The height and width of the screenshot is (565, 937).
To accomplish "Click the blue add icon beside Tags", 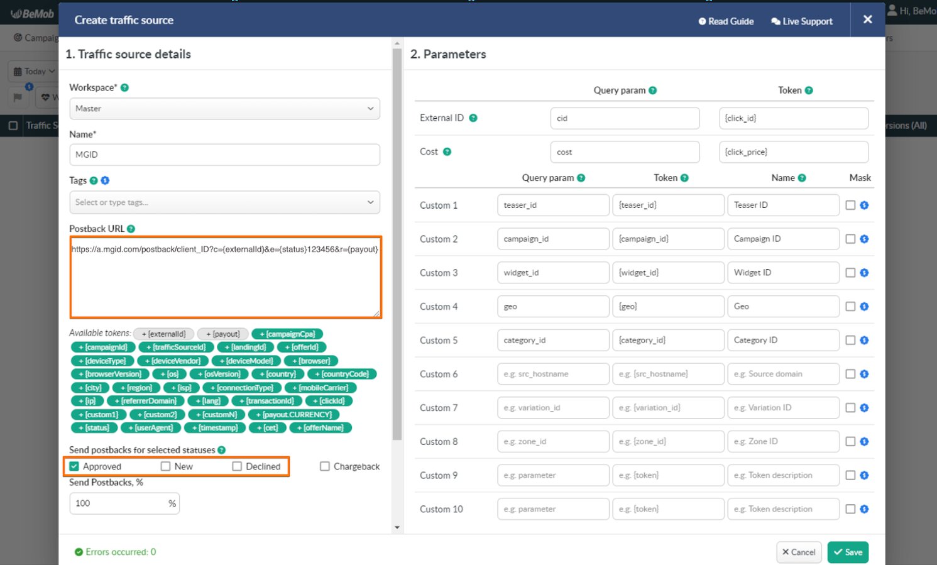I will [105, 180].
